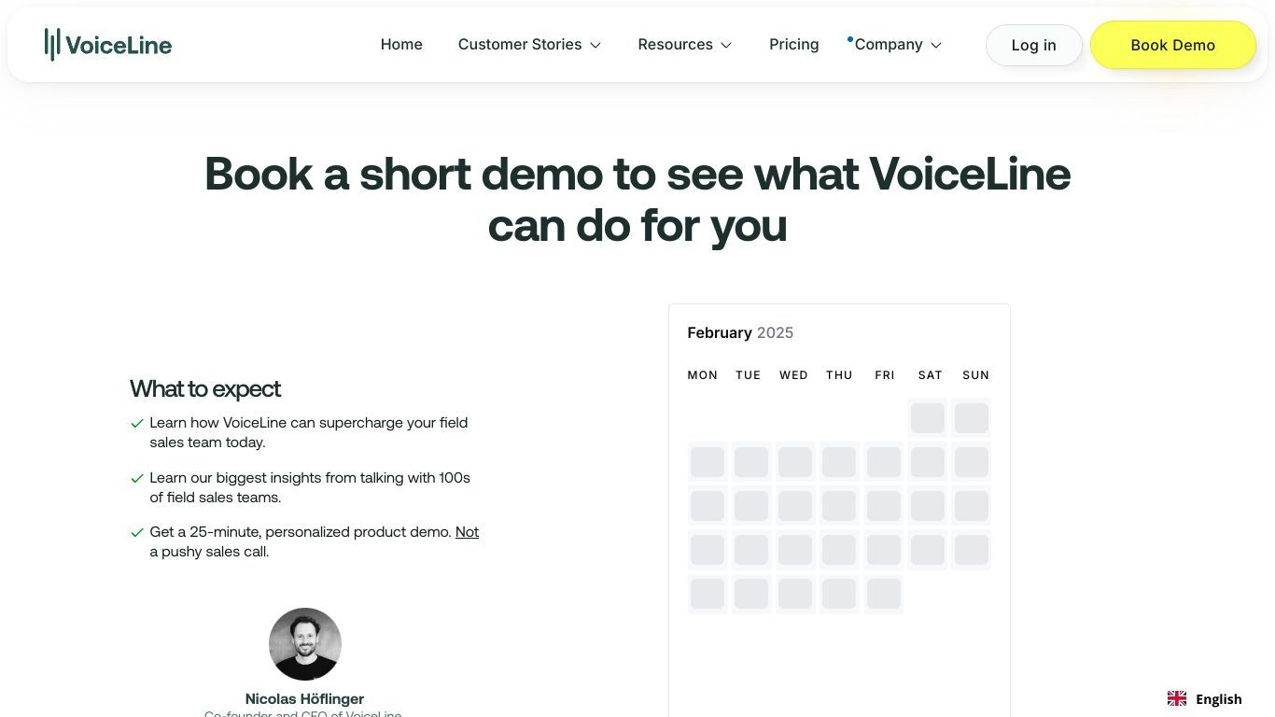
Task: Select first-row Saturday calendar slot
Action: pyautogui.click(x=928, y=418)
